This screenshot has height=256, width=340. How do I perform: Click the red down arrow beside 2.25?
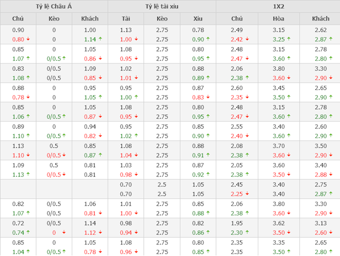[247, 194]
